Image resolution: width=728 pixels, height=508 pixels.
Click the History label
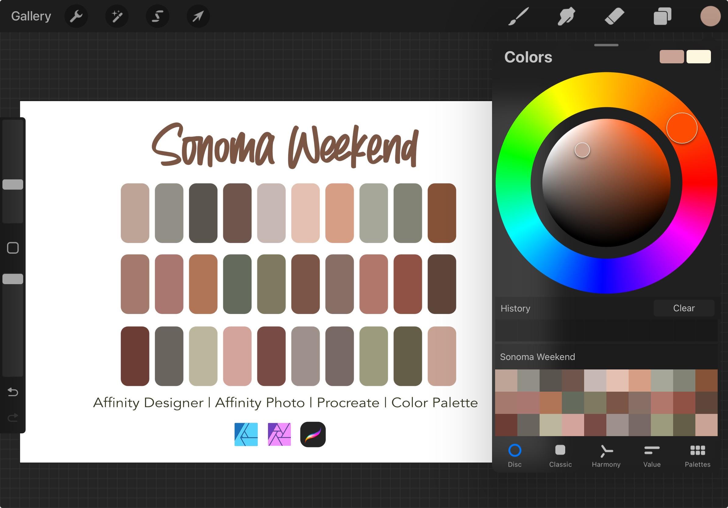coord(515,309)
